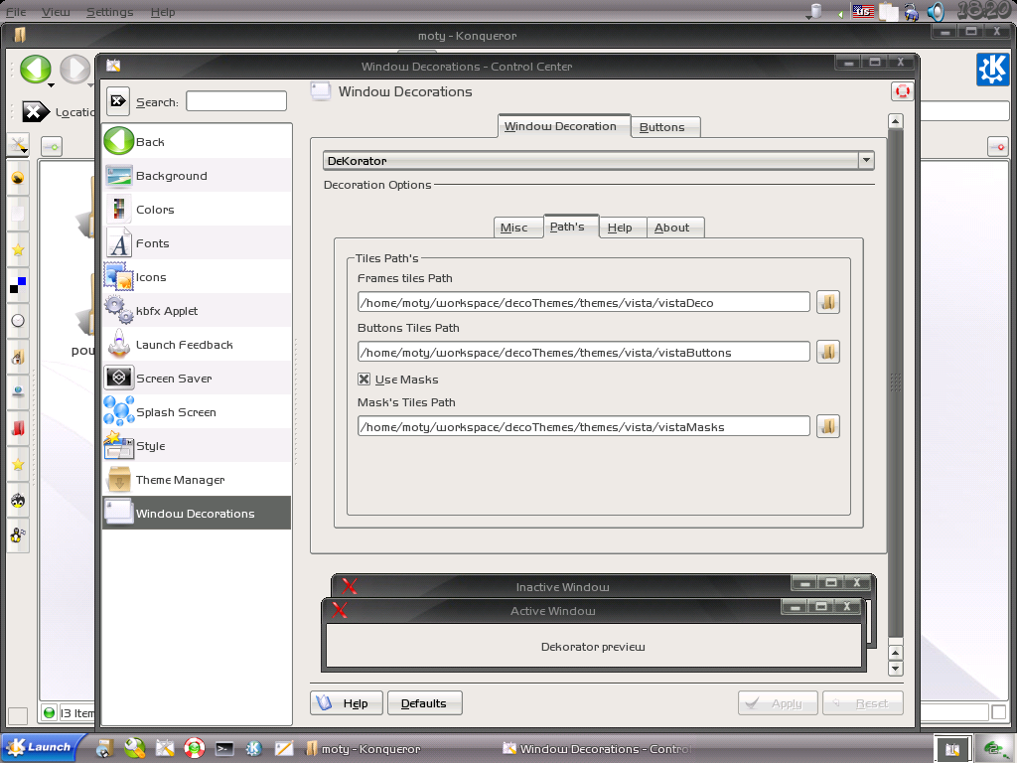Click the US flag keyboard layout icon
Viewport: 1017px width, 763px height.
(x=863, y=11)
